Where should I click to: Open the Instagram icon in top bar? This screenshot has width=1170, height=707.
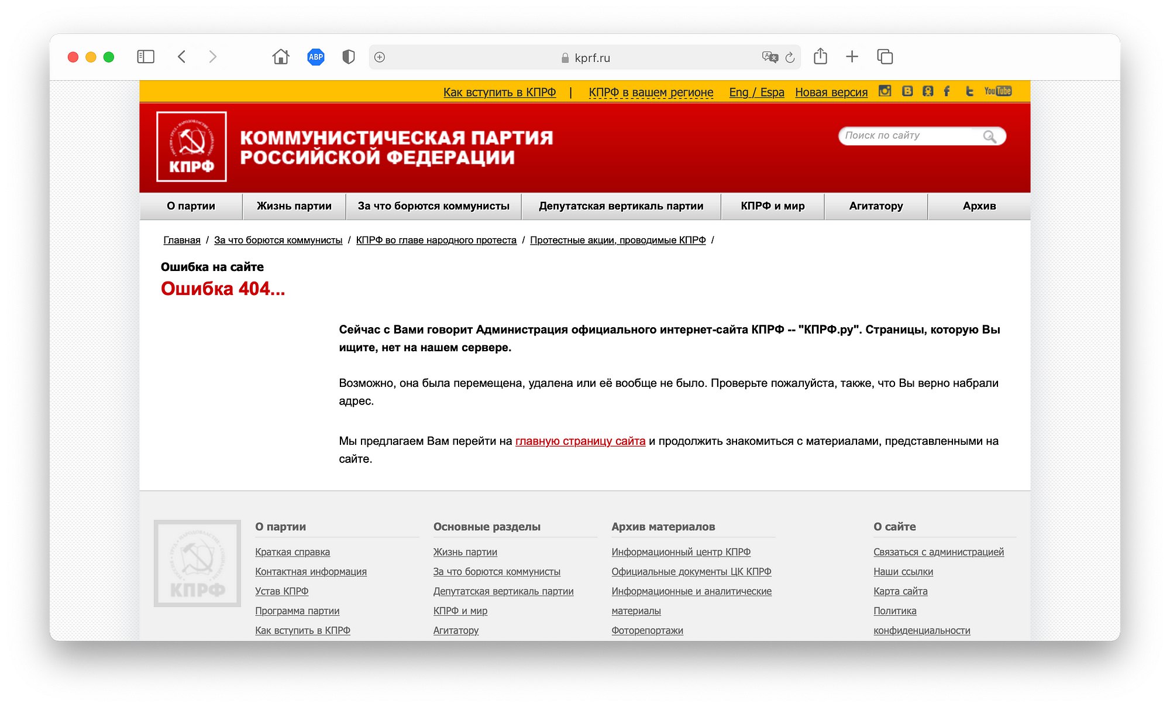point(885,91)
